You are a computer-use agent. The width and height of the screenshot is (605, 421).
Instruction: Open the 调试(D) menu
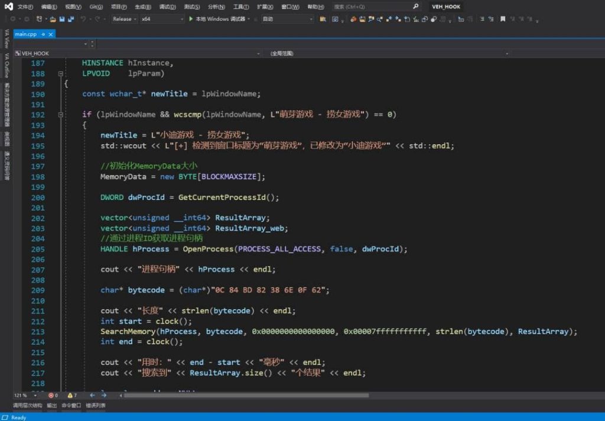click(x=168, y=7)
